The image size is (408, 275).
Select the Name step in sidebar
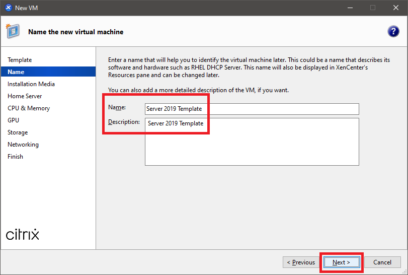coord(16,72)
